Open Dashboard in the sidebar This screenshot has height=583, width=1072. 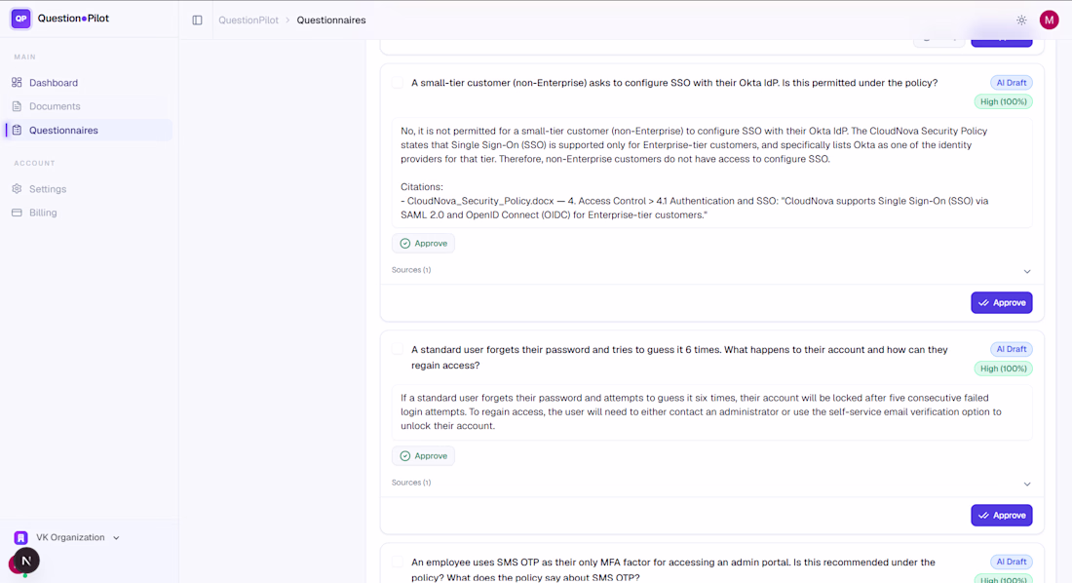(x=89, y=83)
